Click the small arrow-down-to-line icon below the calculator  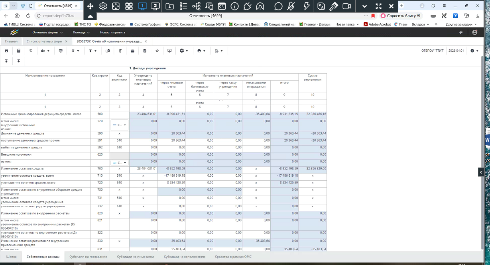[x=18, y=61]
